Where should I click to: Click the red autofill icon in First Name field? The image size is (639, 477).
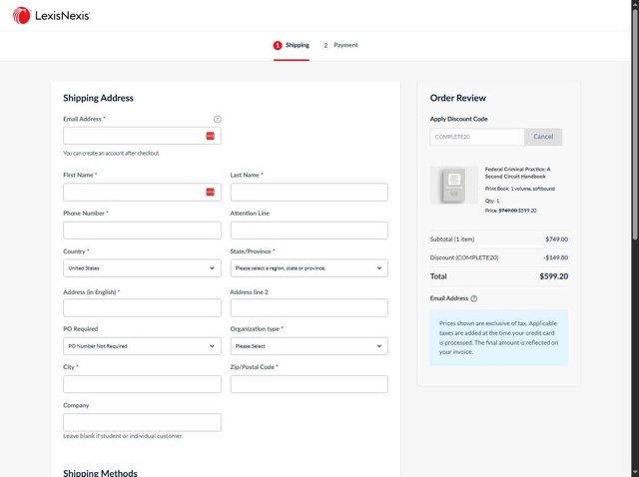(211, 192)
